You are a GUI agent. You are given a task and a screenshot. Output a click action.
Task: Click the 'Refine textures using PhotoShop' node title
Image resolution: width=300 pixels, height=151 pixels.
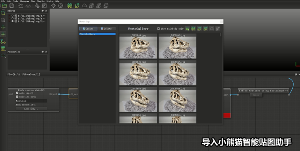coord(263,90)
